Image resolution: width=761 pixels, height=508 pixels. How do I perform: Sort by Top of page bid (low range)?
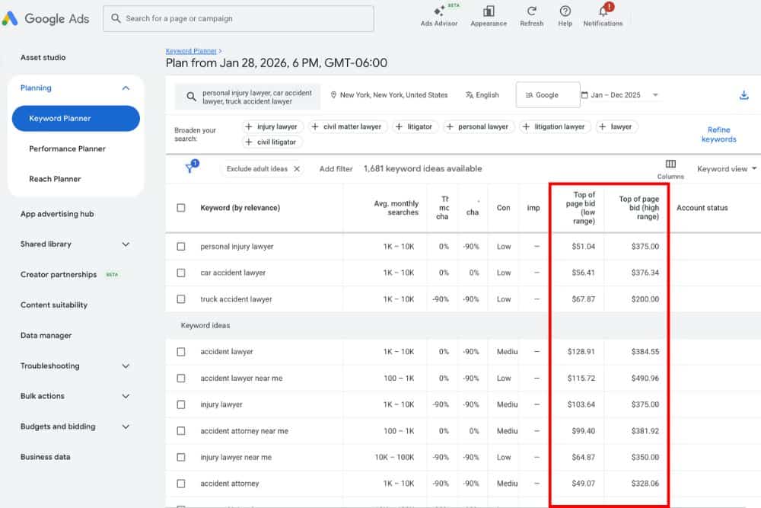click(580, 208)
